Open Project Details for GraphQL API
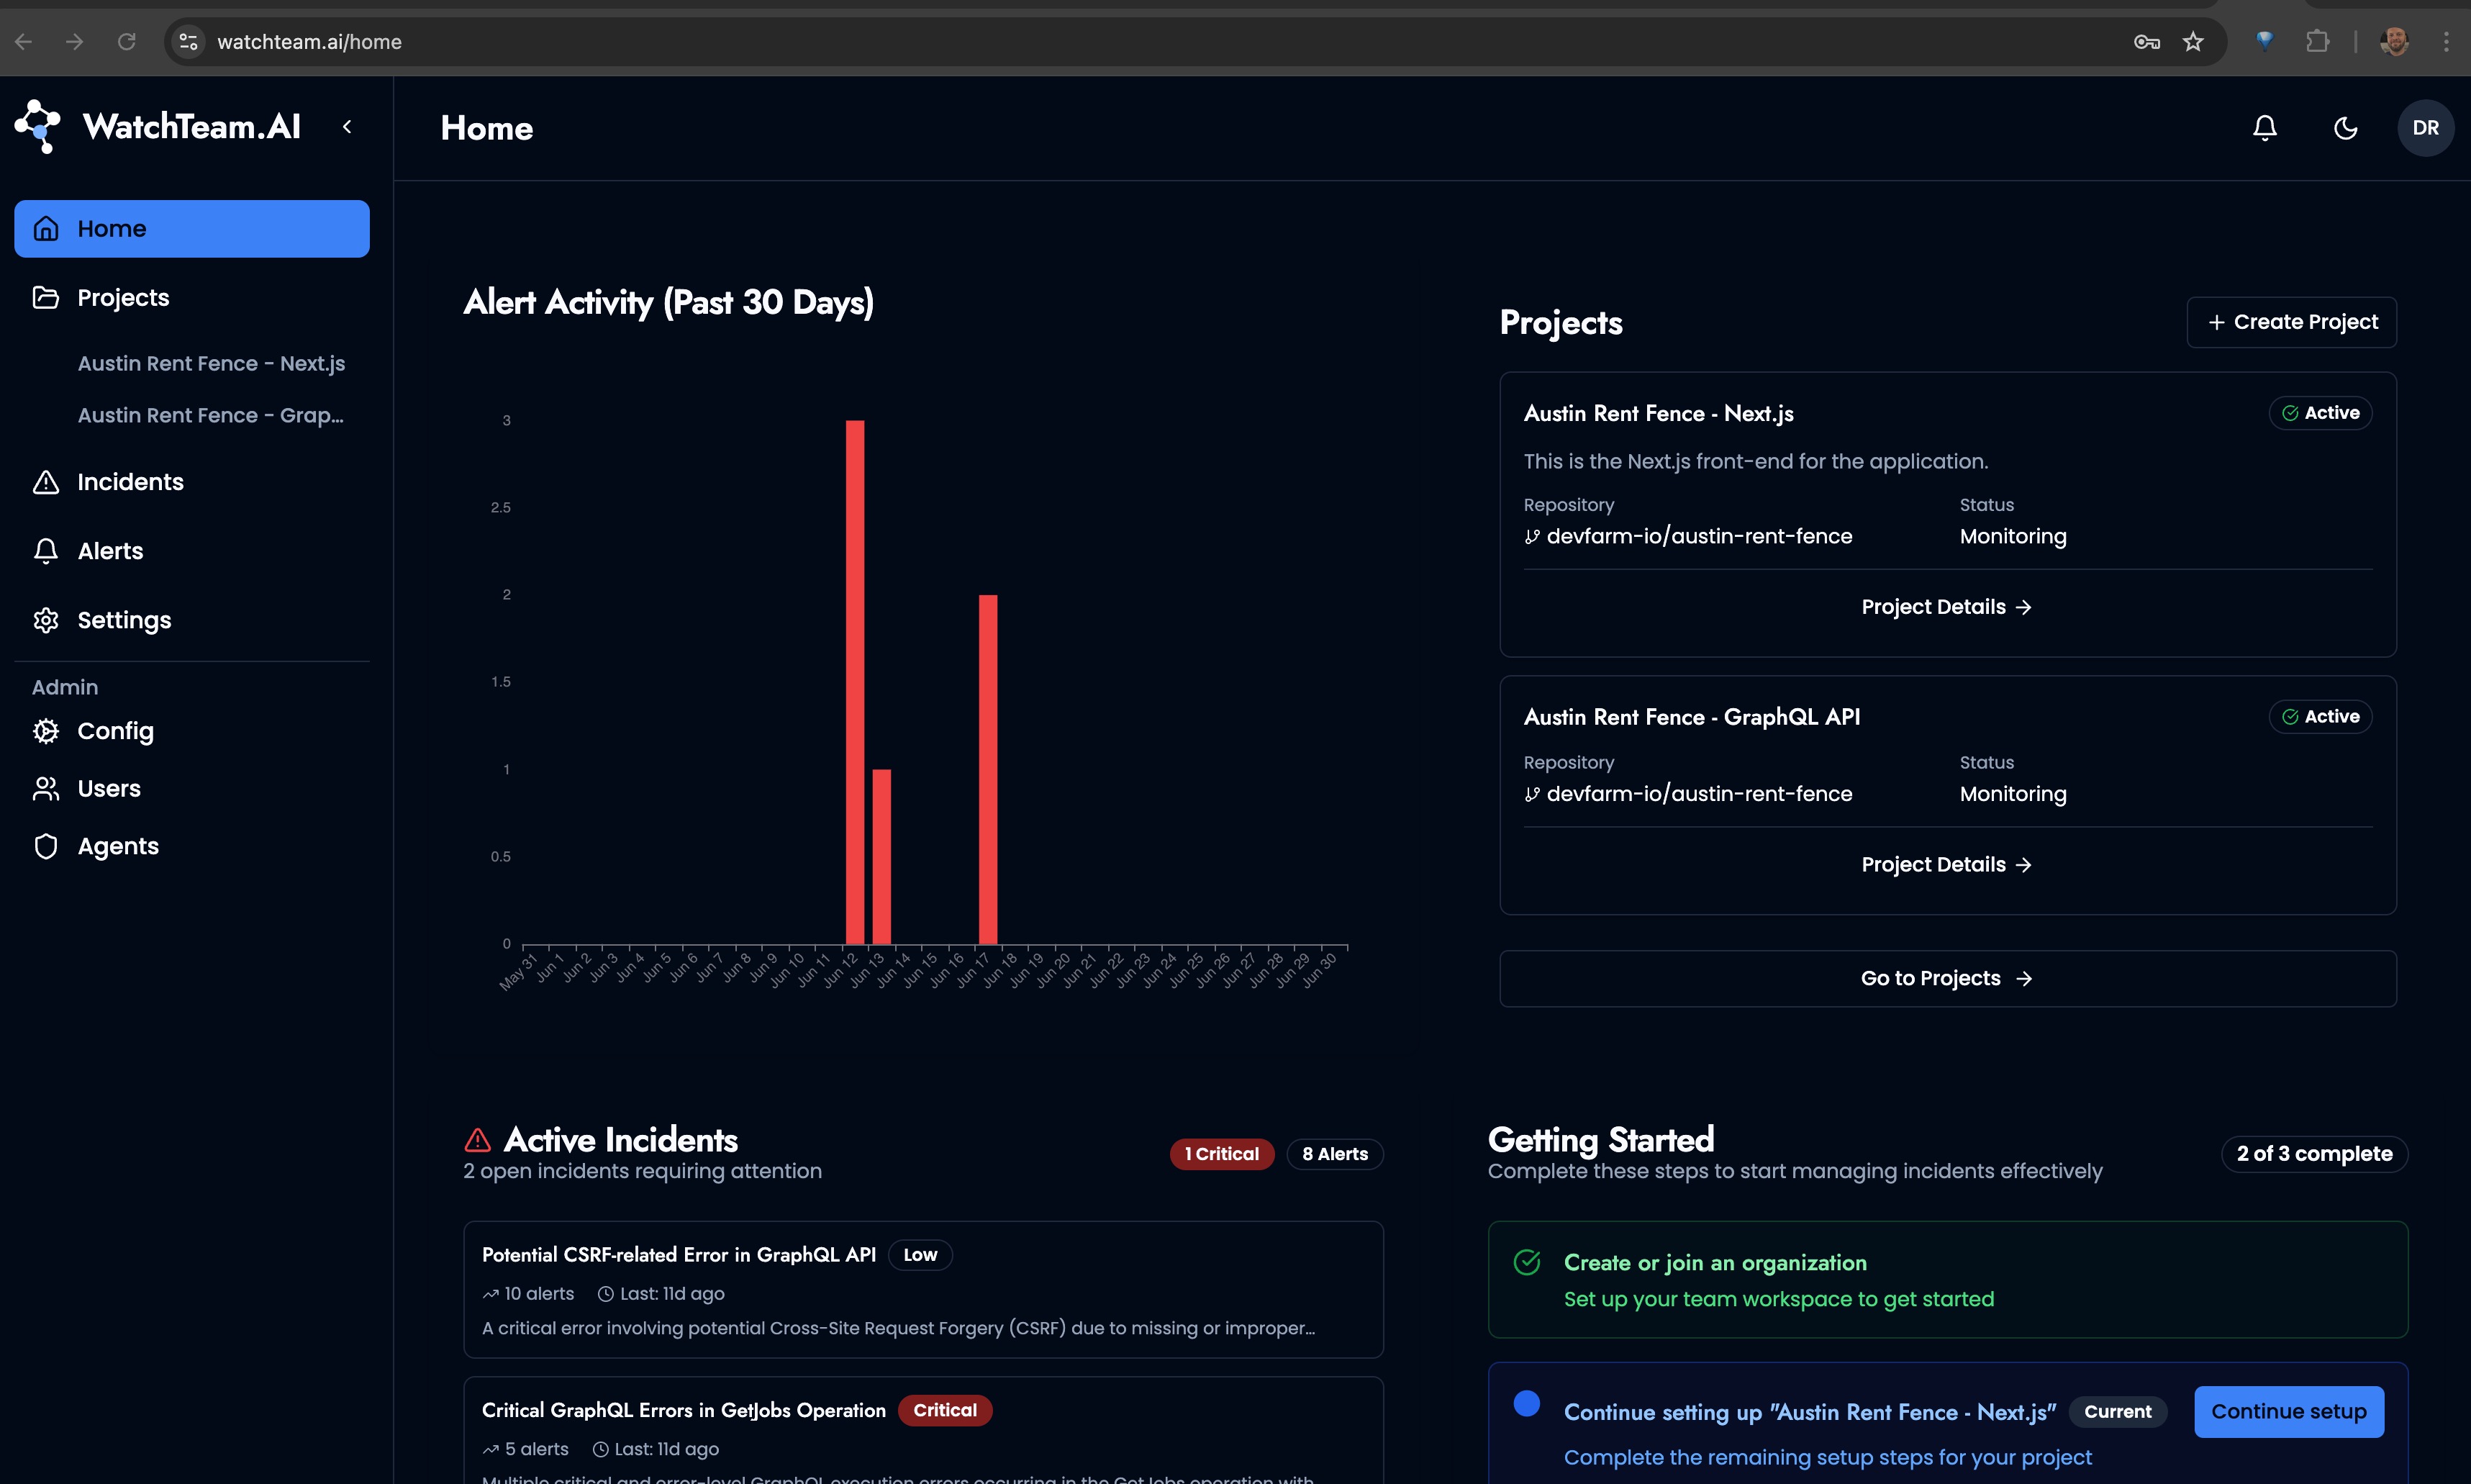The image size is (2471, 1484). 1946,865
